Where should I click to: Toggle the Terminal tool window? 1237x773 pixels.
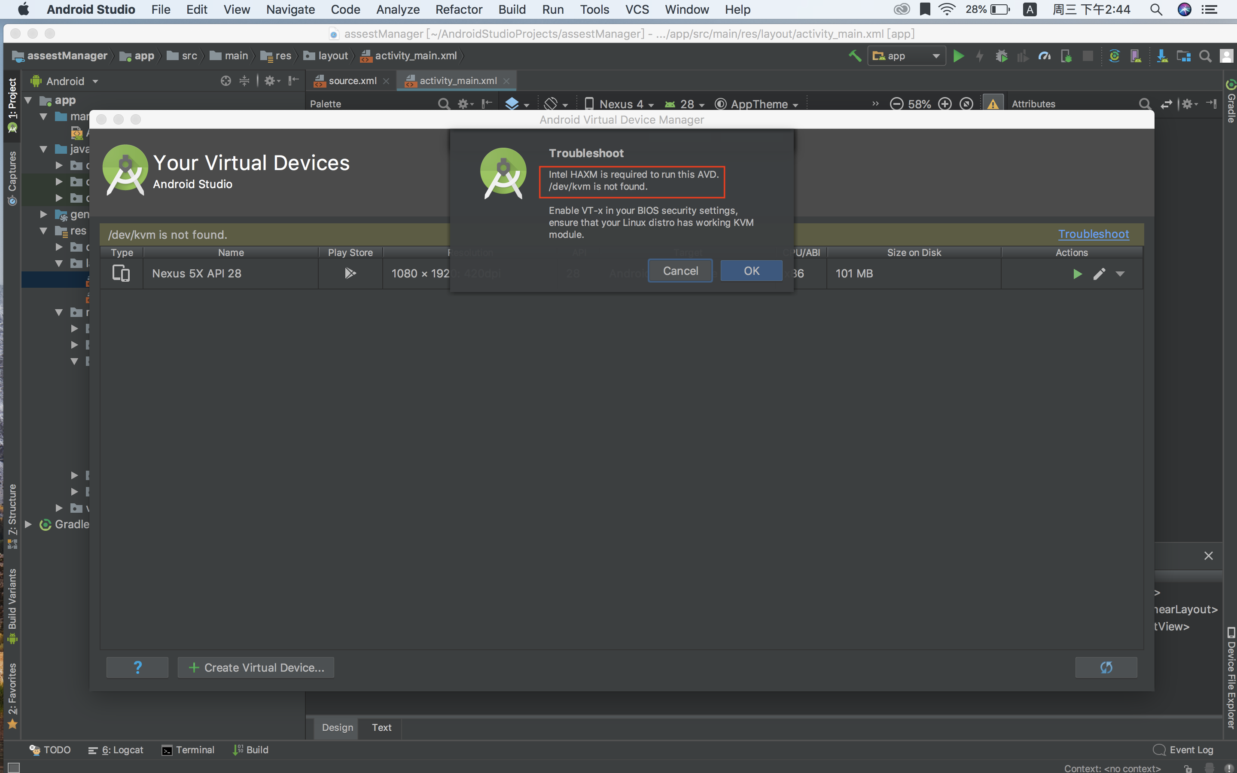[188, 750]
